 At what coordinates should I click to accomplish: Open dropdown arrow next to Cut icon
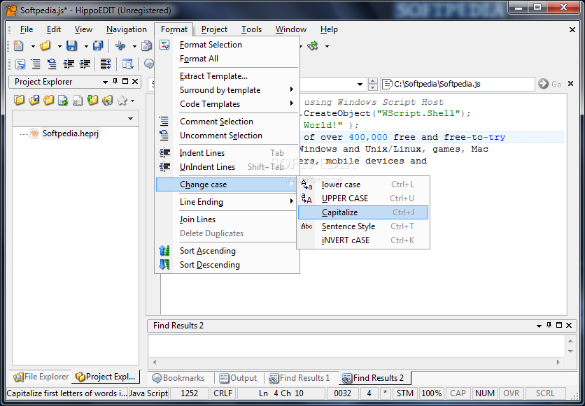pyautogui.click(x=134, y=47)
